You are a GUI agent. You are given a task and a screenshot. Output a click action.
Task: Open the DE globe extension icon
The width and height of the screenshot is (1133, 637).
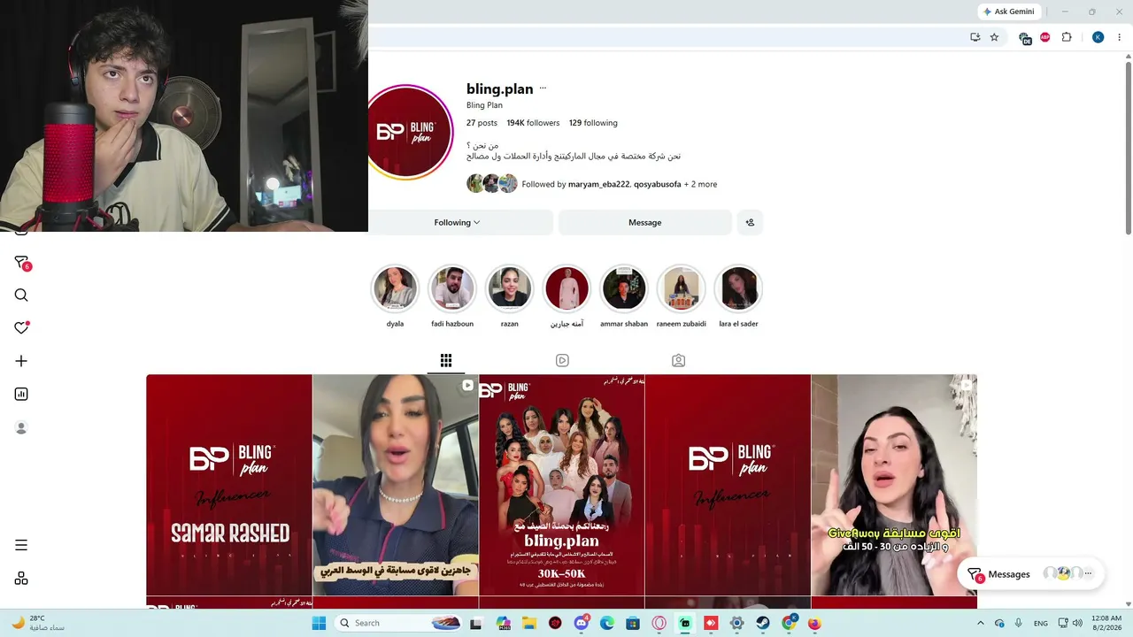pyautogui.click(x=1025, y=38)
